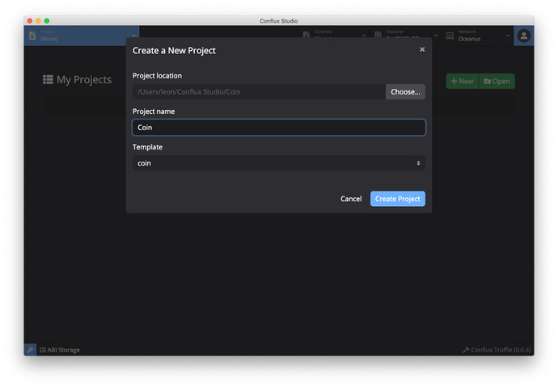
Task: Click the Explorer icon in top bar
Action: pyautogui.click(x=376, y=36)
